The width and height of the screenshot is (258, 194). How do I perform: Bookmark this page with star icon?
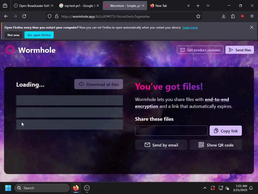[x=198, y=16]
